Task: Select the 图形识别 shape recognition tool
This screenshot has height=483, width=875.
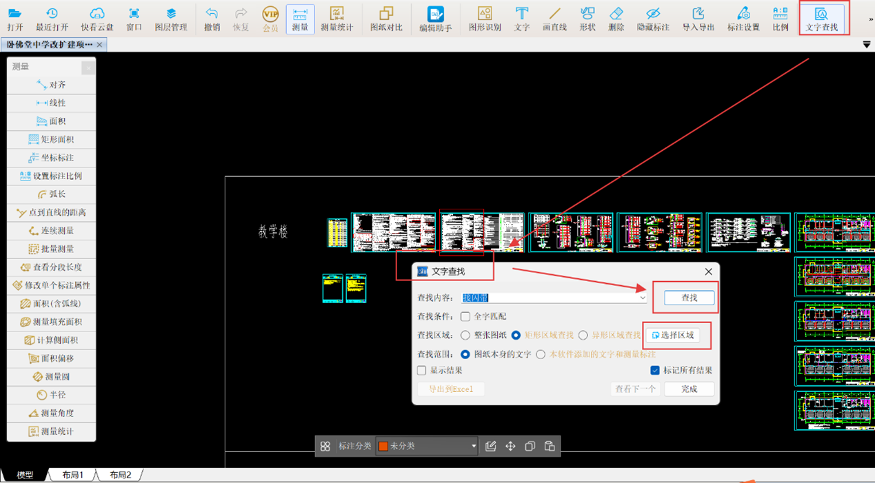Action: pyautogui.click(x=485, y=19)
